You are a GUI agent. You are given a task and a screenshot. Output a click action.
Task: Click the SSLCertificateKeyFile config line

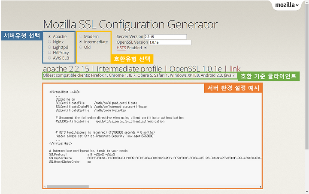91,110
